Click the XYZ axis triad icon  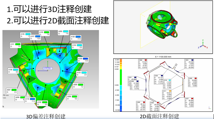(x=202, y=45)
